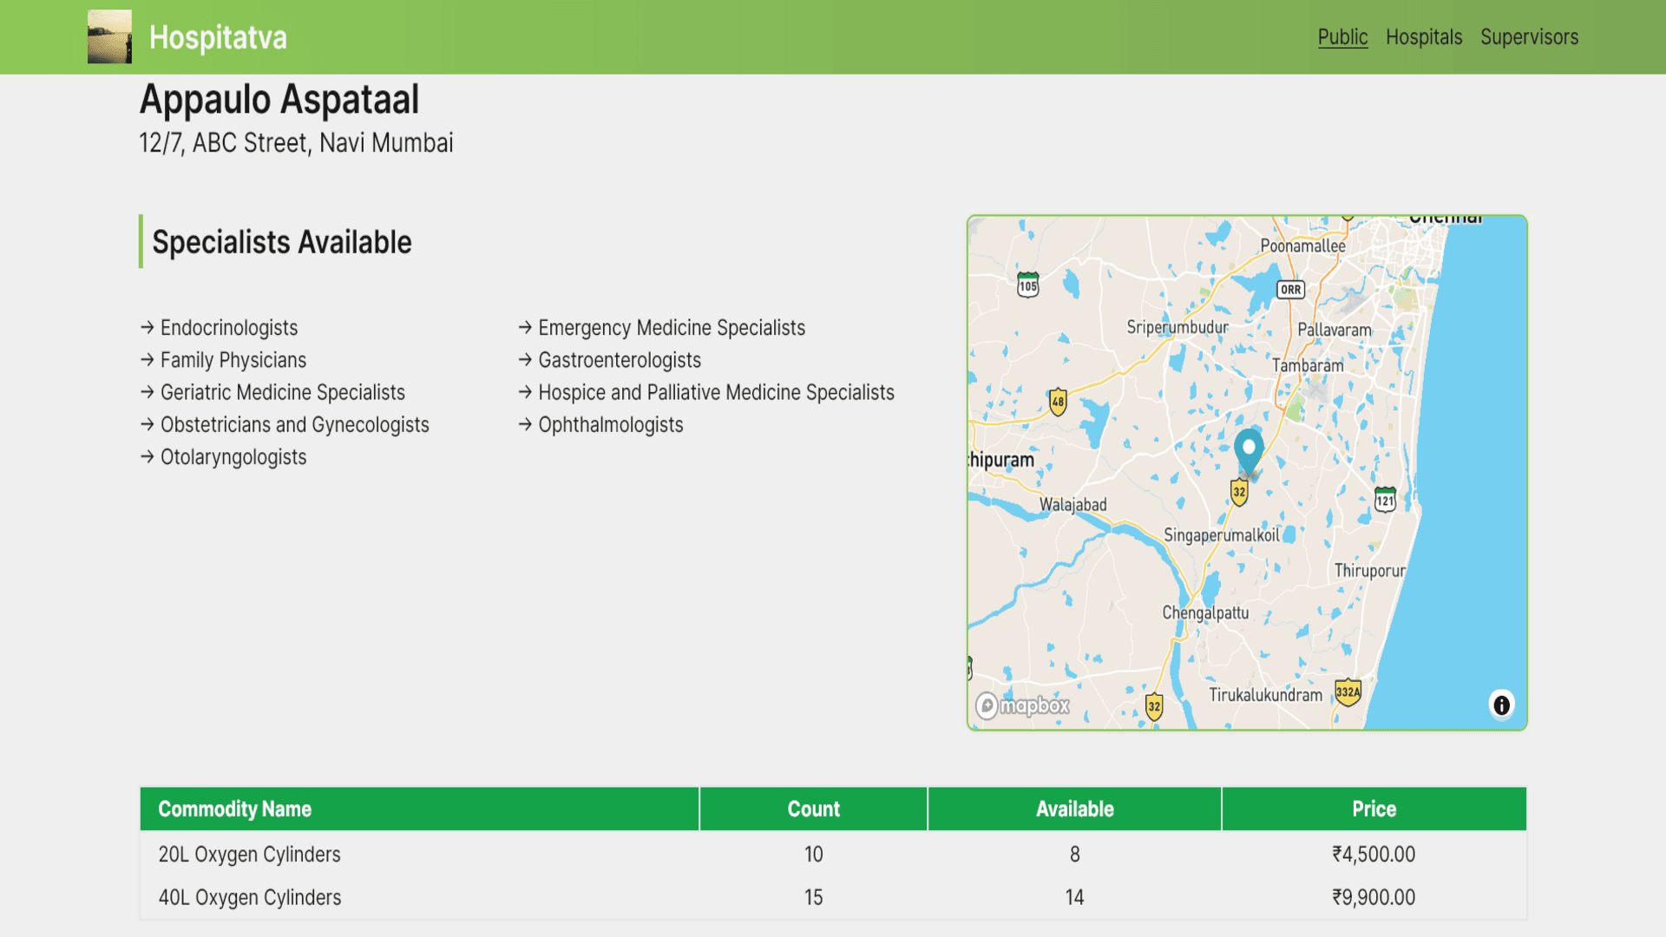Click the Endocrinologists specialist entry
1666x937 pixels.
pos(229,328)
